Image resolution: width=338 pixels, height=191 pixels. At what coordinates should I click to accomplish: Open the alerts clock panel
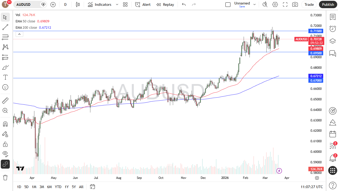(332, 29)
